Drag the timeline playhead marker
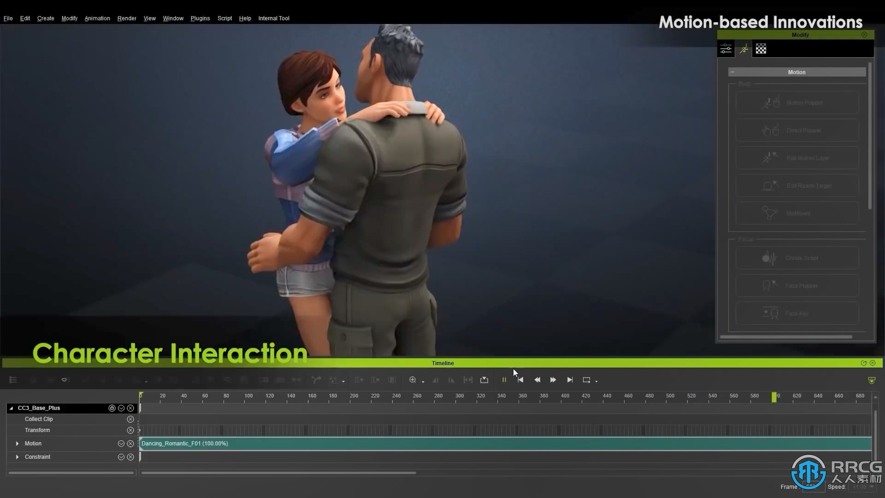Viewport: 885px width, 498px height. [774, 396]
